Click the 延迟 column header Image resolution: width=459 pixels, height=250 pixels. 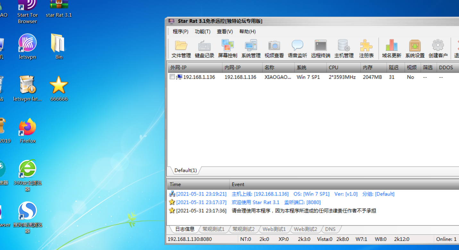[x=396, y=68]
